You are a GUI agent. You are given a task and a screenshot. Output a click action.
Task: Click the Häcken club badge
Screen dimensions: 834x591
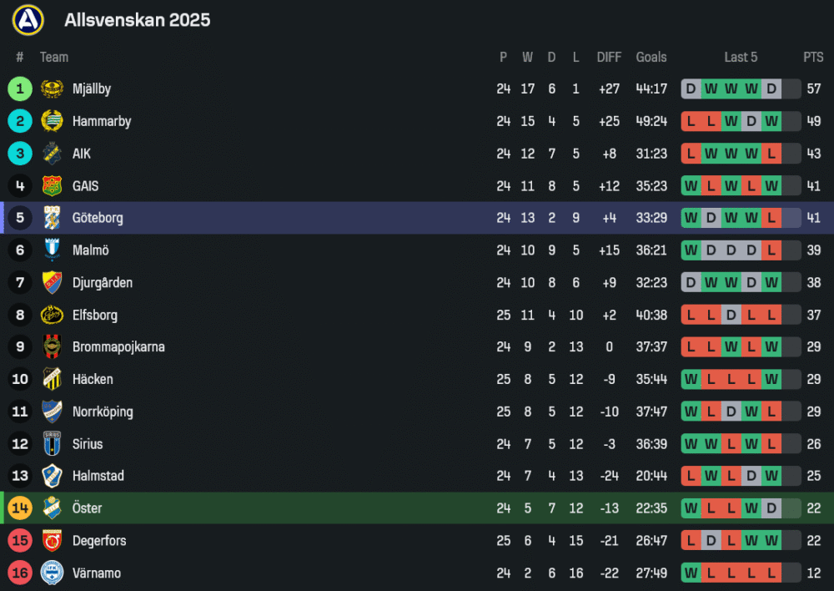(x=52, y=379)
